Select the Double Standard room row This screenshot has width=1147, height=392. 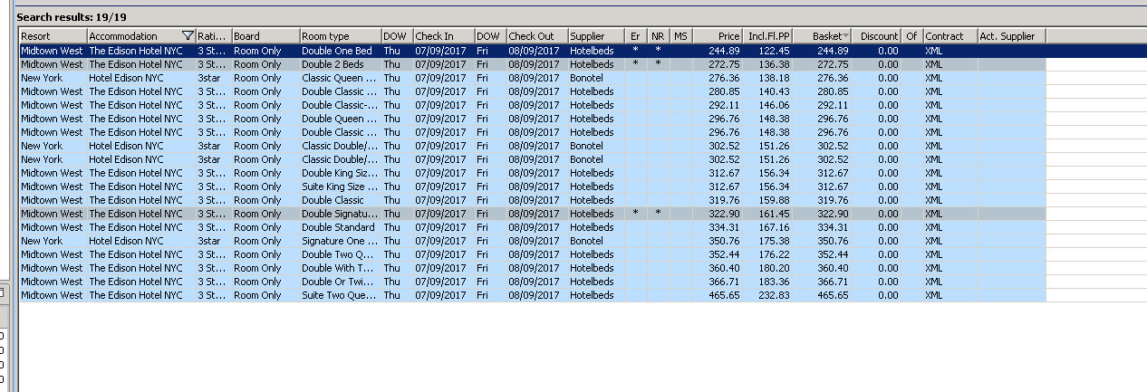pyautogui.click(x=533, y=227)
